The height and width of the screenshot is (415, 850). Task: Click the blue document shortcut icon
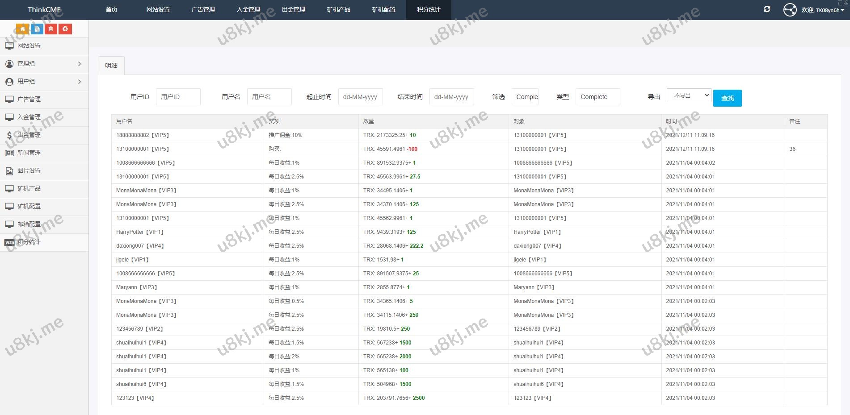pyautogui.click(x=37, y=29)
